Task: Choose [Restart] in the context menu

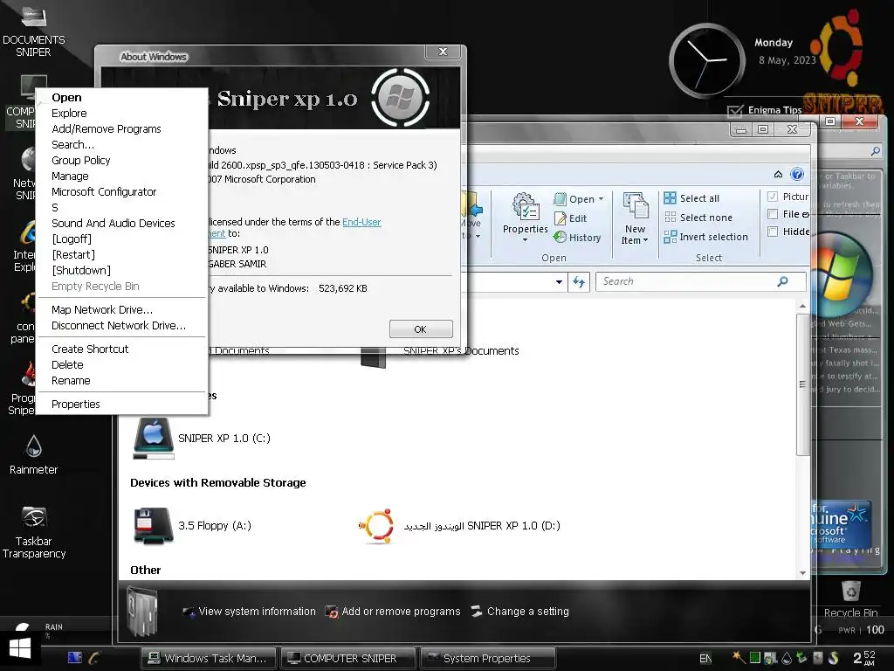Action: 73,254
